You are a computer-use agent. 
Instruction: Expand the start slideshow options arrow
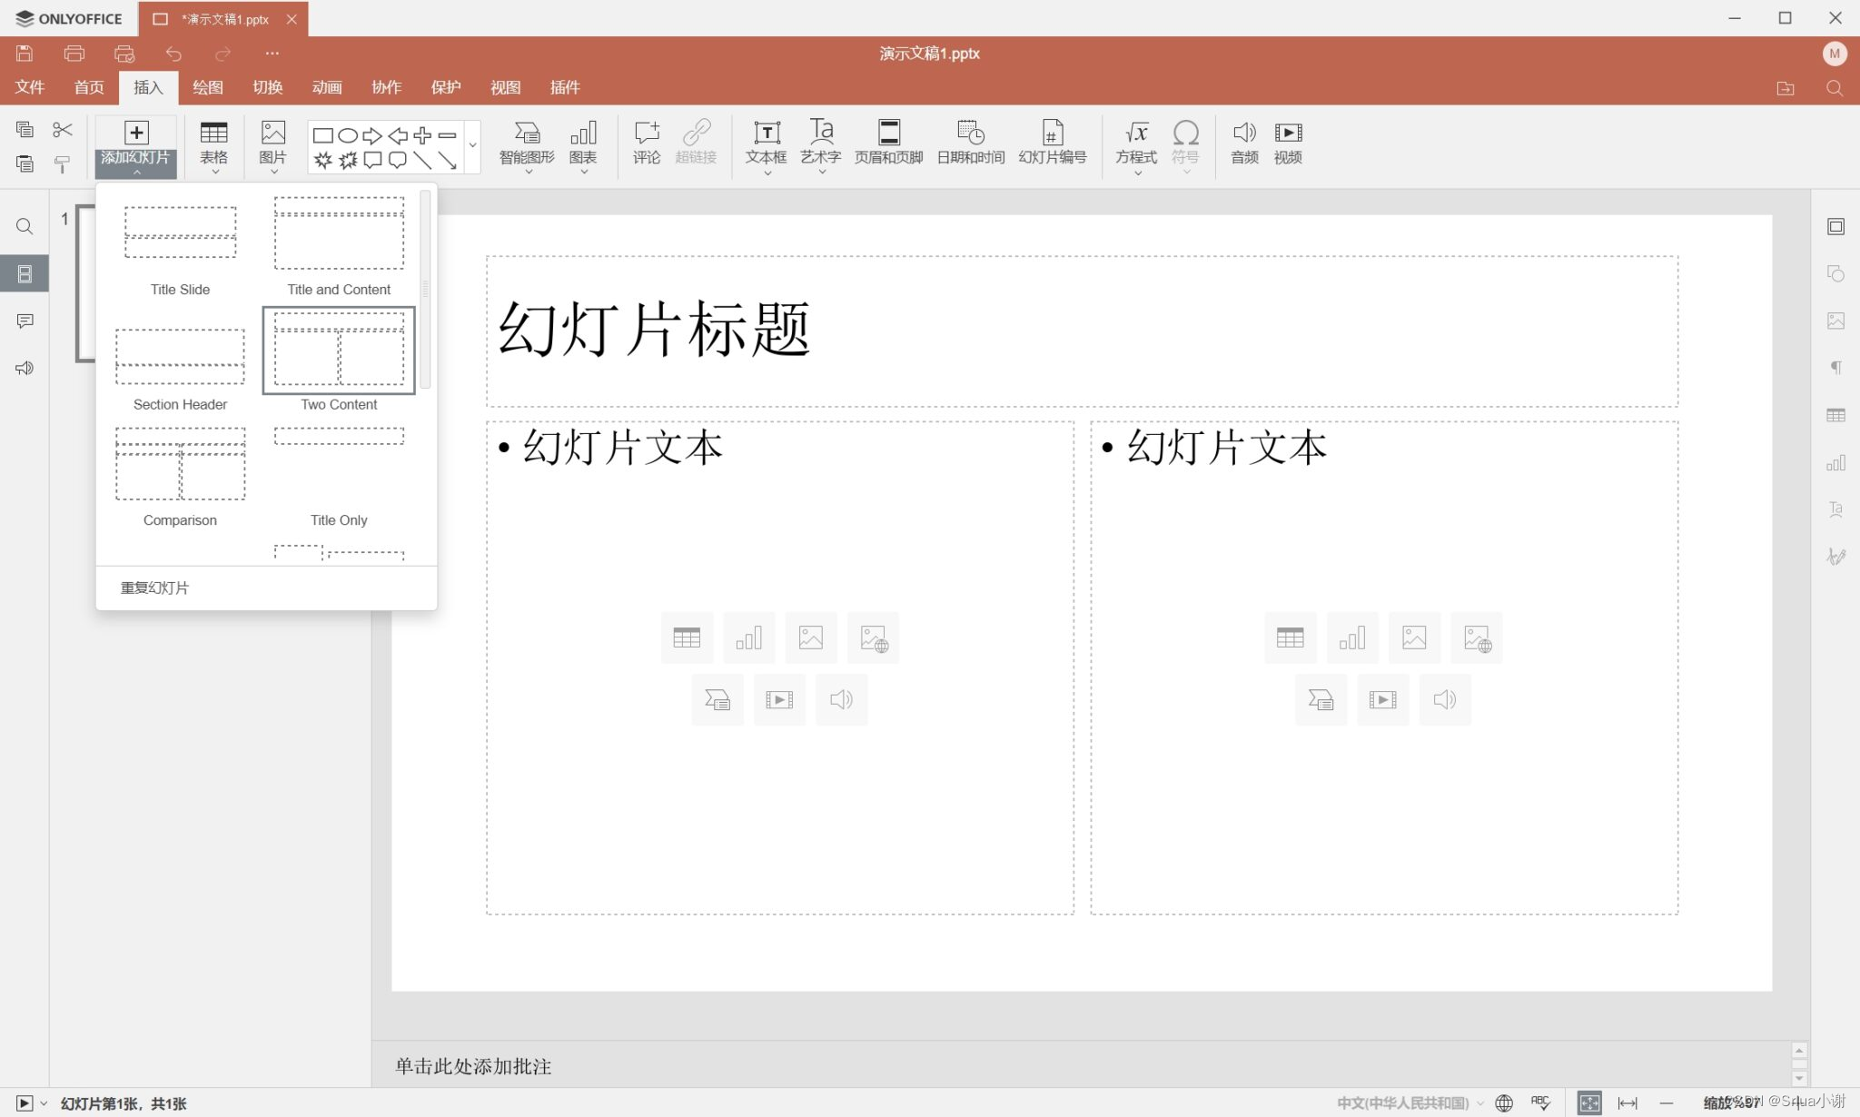pyautogui.click(x=44, y=1103)
